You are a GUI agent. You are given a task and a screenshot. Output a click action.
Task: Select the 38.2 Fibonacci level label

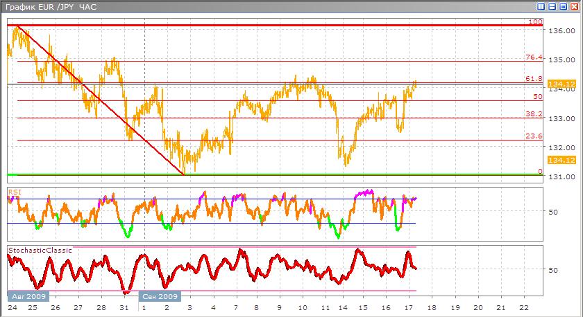click(x=533, y=114)
